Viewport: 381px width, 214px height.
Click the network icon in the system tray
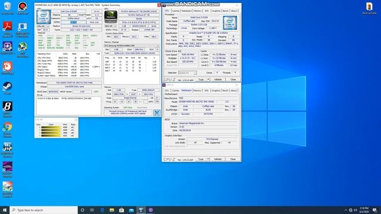[351, 210]
